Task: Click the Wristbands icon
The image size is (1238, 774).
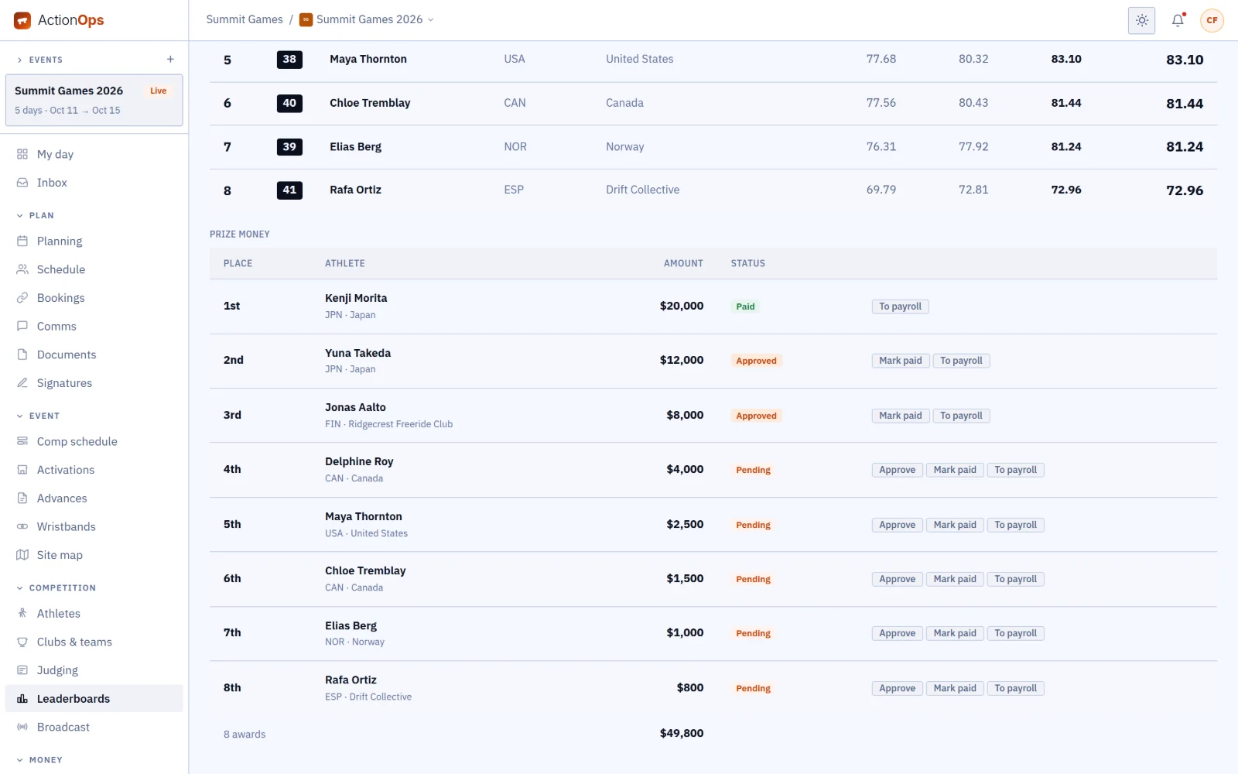Action: 22,526
